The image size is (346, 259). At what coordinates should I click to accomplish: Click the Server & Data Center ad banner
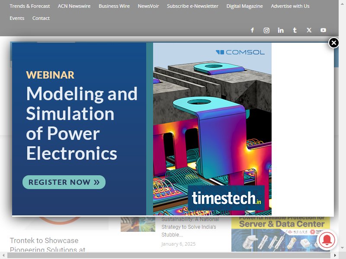pyautogui.click(x=281, y=234)
